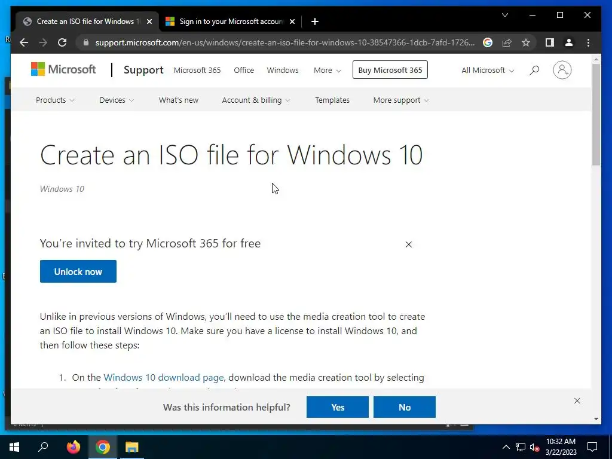Image resolution: width=612 pixels, height=459 pixels.
Task: Open the Windows nav link
Action: [283, 71]
